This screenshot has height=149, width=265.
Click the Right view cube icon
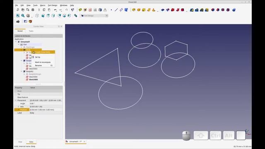tap(53, 16)
